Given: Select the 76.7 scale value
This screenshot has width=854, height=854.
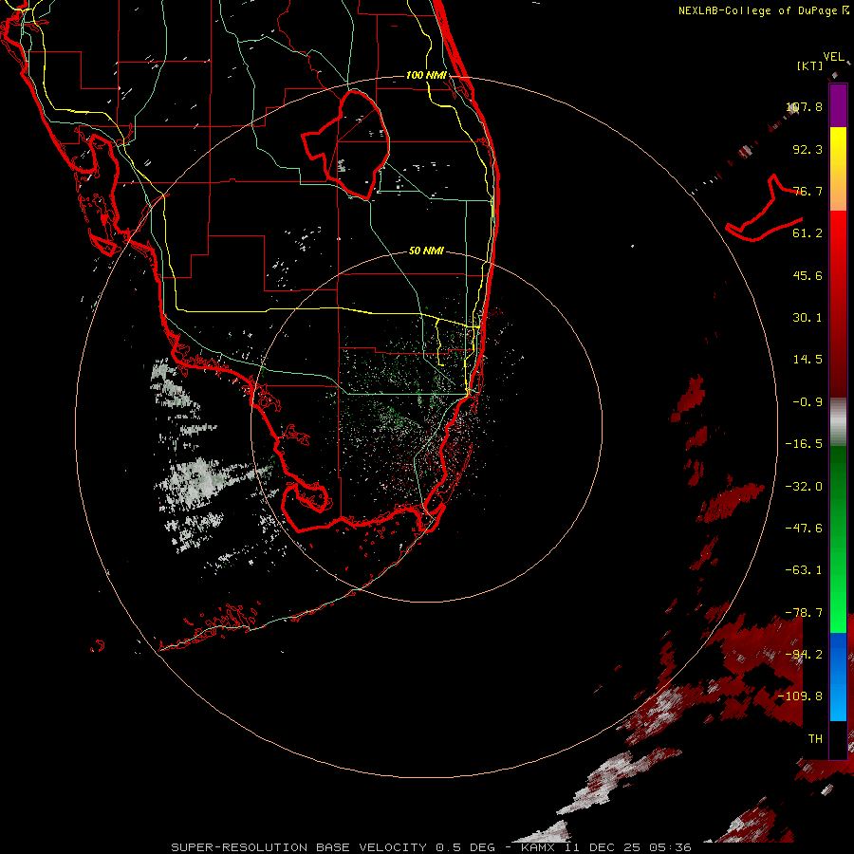Looking at the screenshot, I should click(808, 191).
